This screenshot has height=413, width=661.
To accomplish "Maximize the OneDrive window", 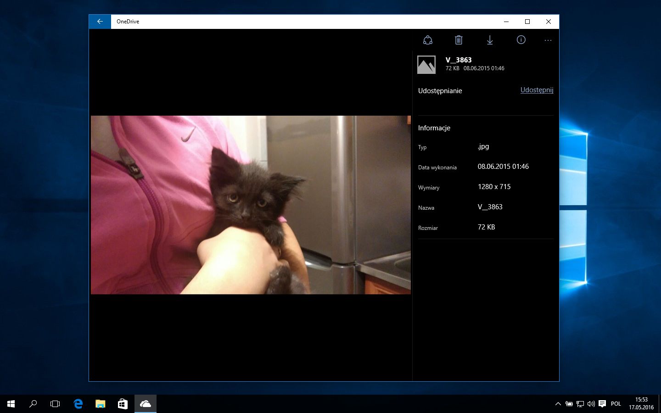I will coord(527,22).
